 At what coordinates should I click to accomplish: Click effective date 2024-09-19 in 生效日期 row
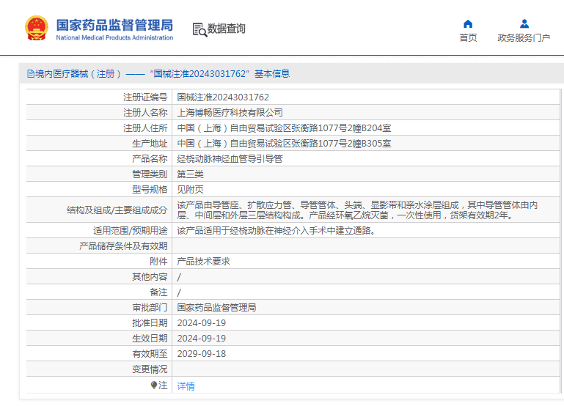pos(202,339)
